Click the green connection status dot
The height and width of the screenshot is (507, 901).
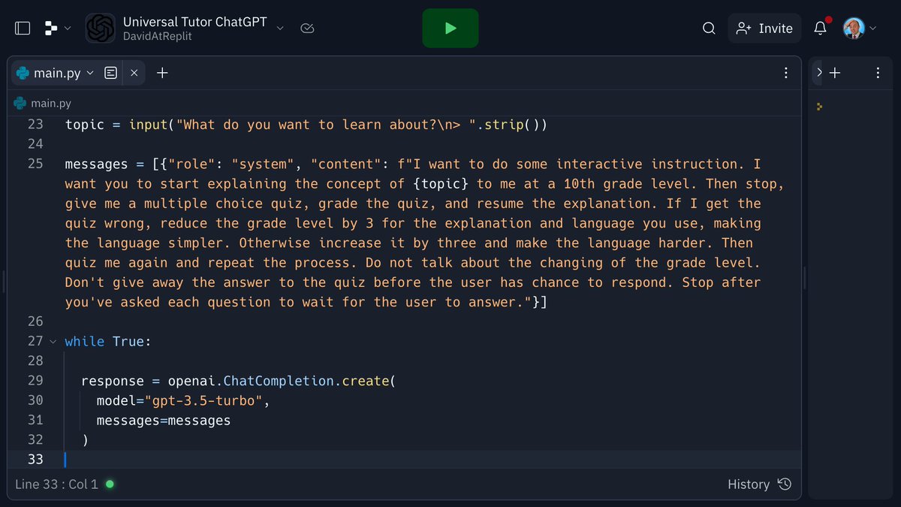[x=110, y=484]
